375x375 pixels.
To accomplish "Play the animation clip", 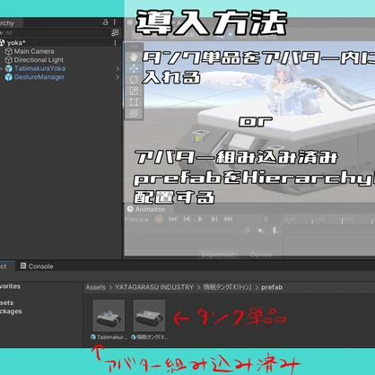I will point(200,219).
